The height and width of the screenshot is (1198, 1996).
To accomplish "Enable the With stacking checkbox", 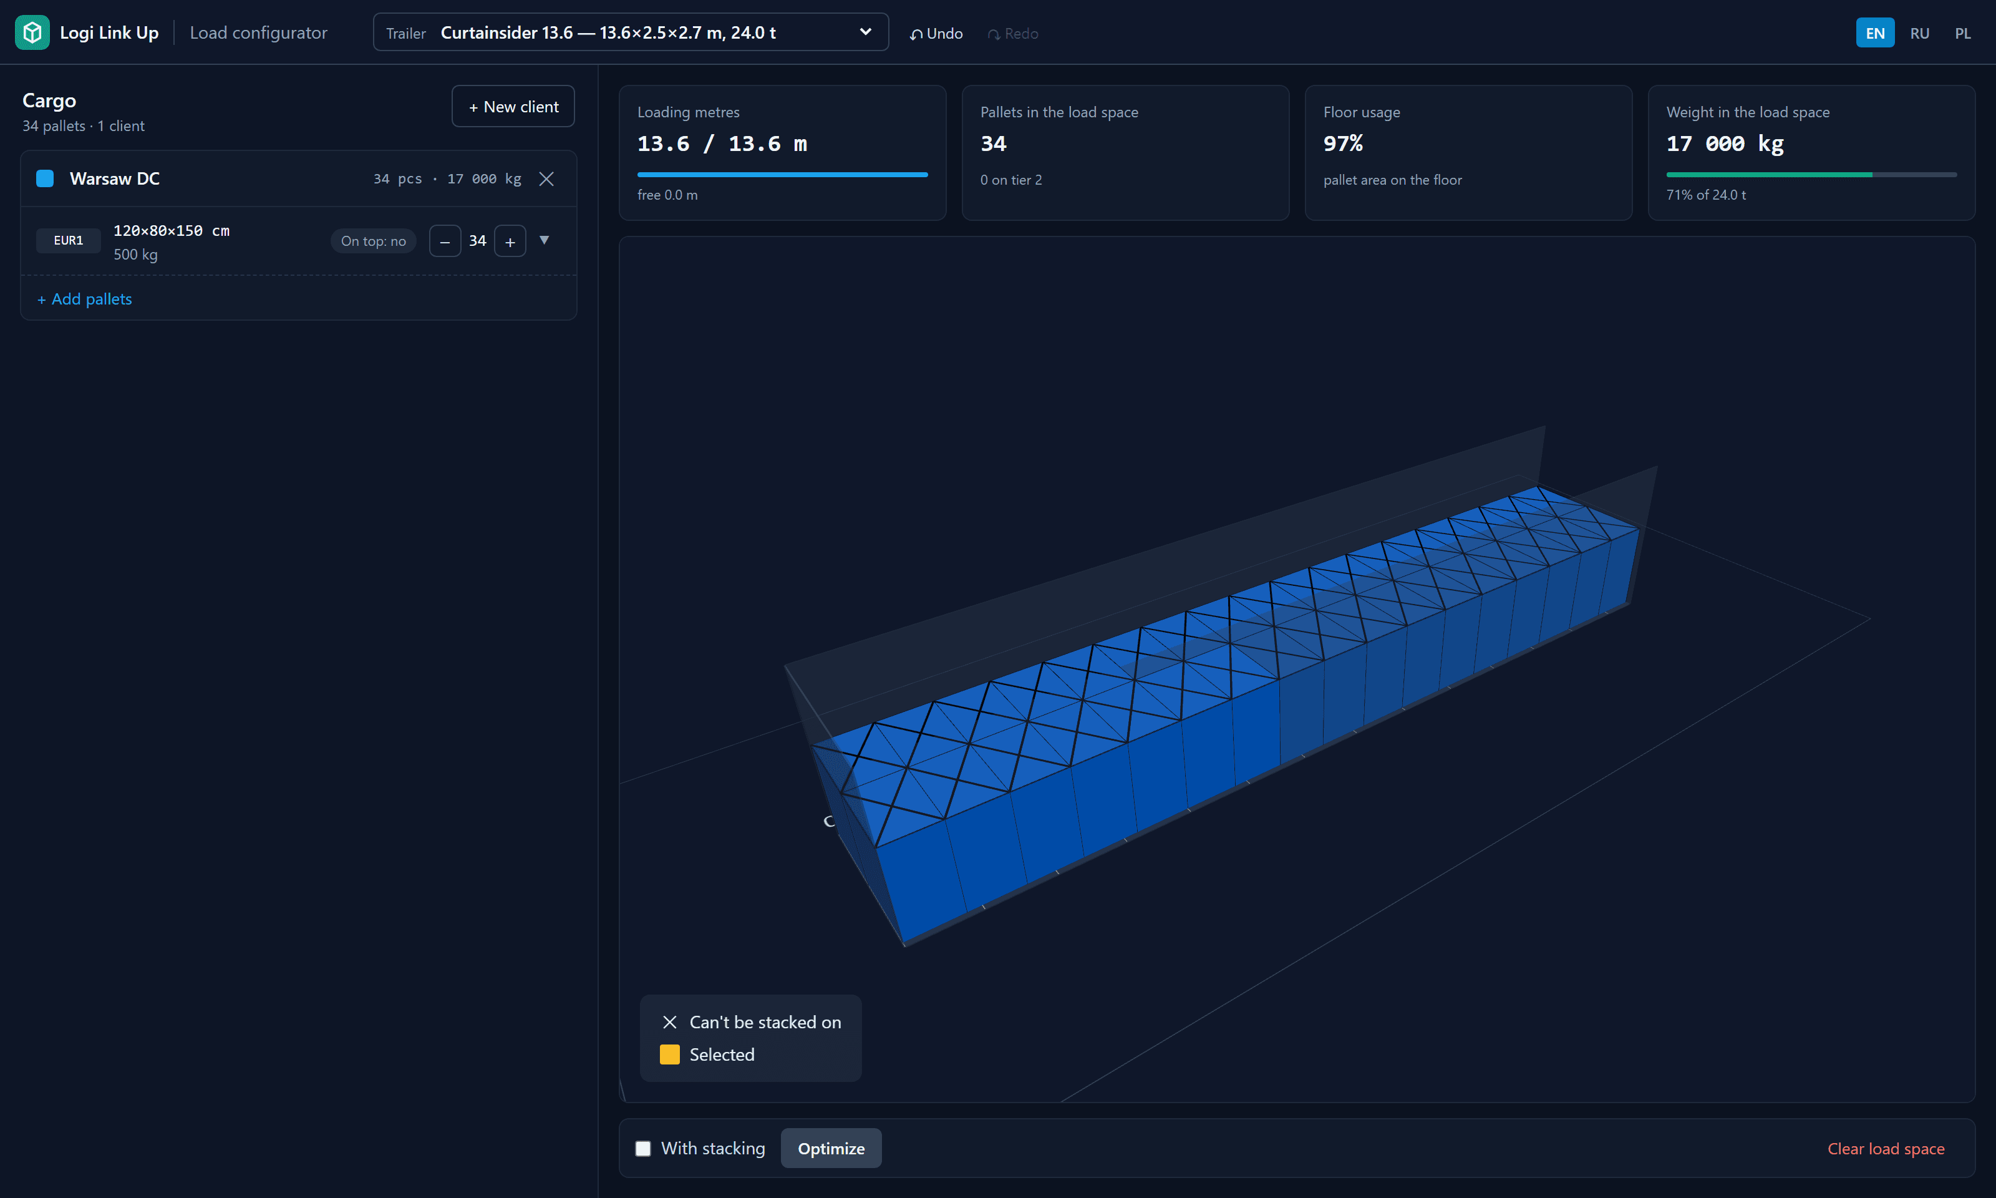I will point(643,1148).
